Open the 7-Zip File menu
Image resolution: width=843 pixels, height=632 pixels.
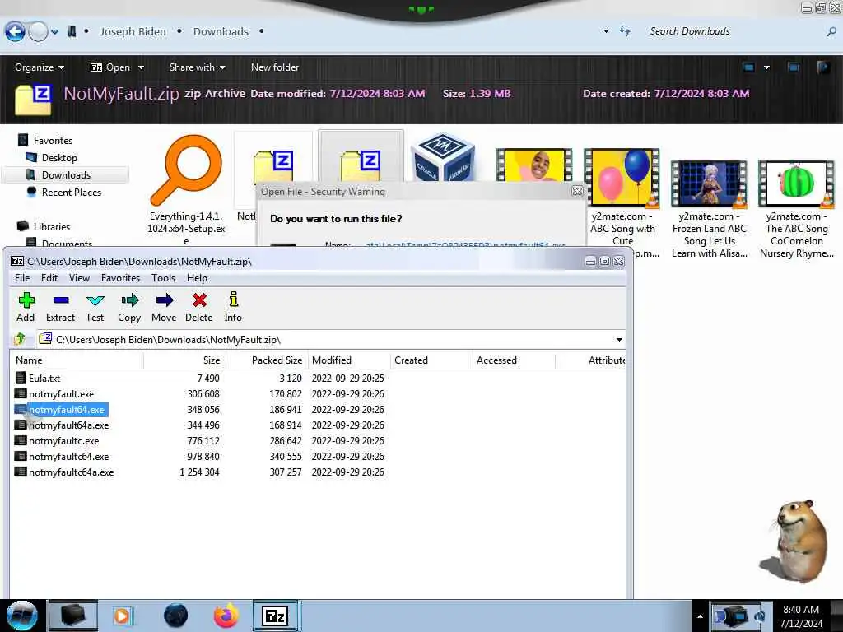coord(22,278)
